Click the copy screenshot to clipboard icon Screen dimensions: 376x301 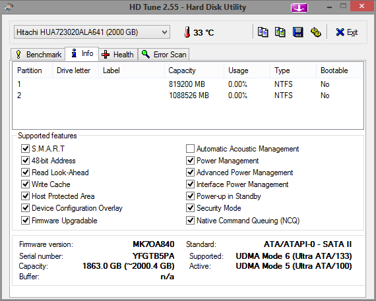[280, 32]
